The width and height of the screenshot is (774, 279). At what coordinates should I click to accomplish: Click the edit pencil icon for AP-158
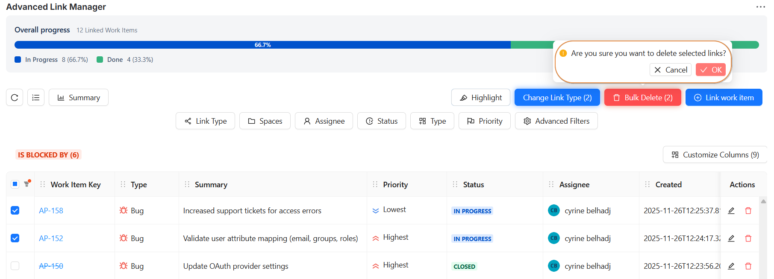[731, 211]
